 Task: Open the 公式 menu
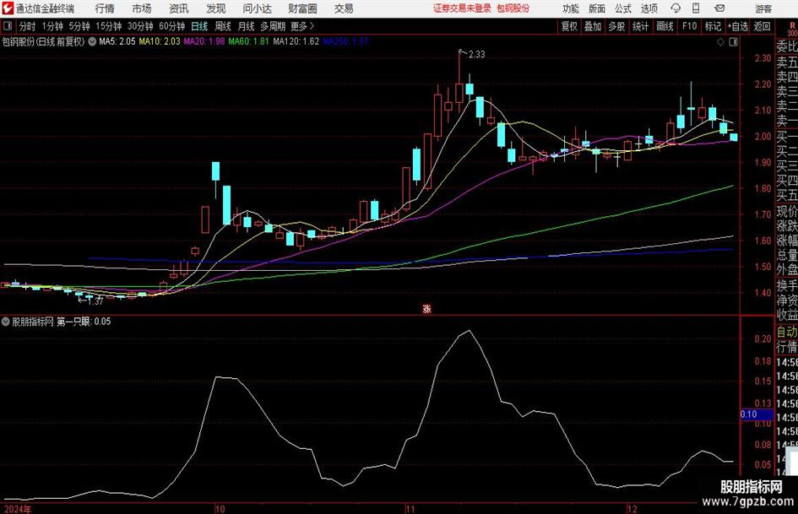pos(623,8)
